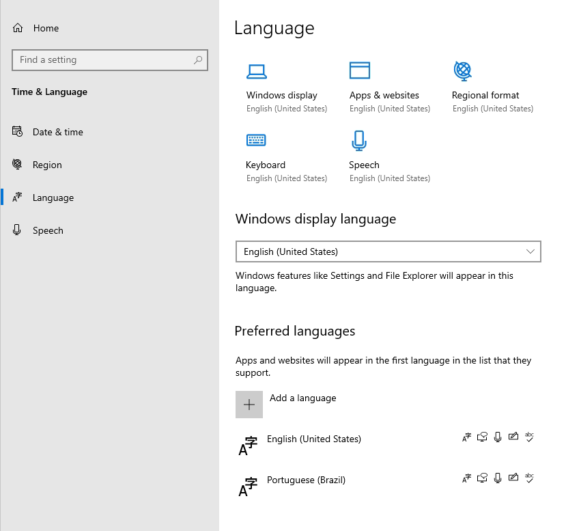
Task: Click the Home icon in sidebar
Action: (18, 28)
